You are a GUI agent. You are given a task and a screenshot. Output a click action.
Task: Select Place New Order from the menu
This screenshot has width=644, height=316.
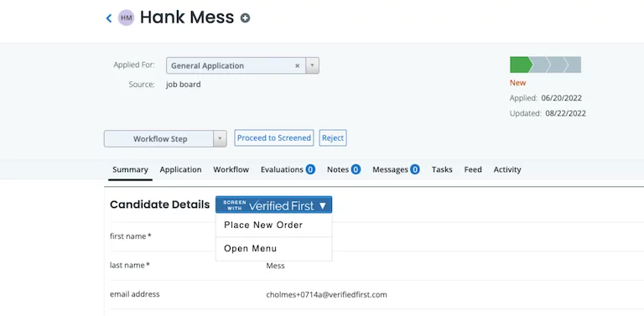pos(263,225)
